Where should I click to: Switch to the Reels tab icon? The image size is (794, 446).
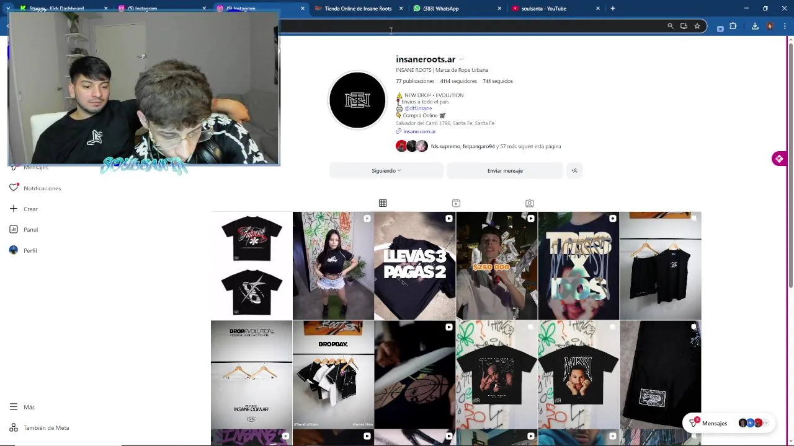click(x=456, y=203)
